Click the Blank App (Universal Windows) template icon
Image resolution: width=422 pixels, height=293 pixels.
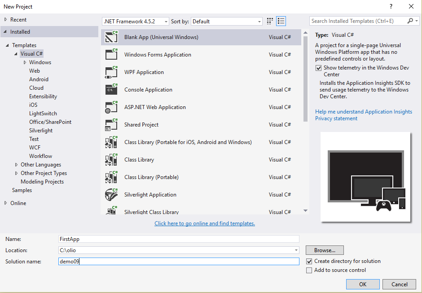pyautogui.click(x=111, y=37)
